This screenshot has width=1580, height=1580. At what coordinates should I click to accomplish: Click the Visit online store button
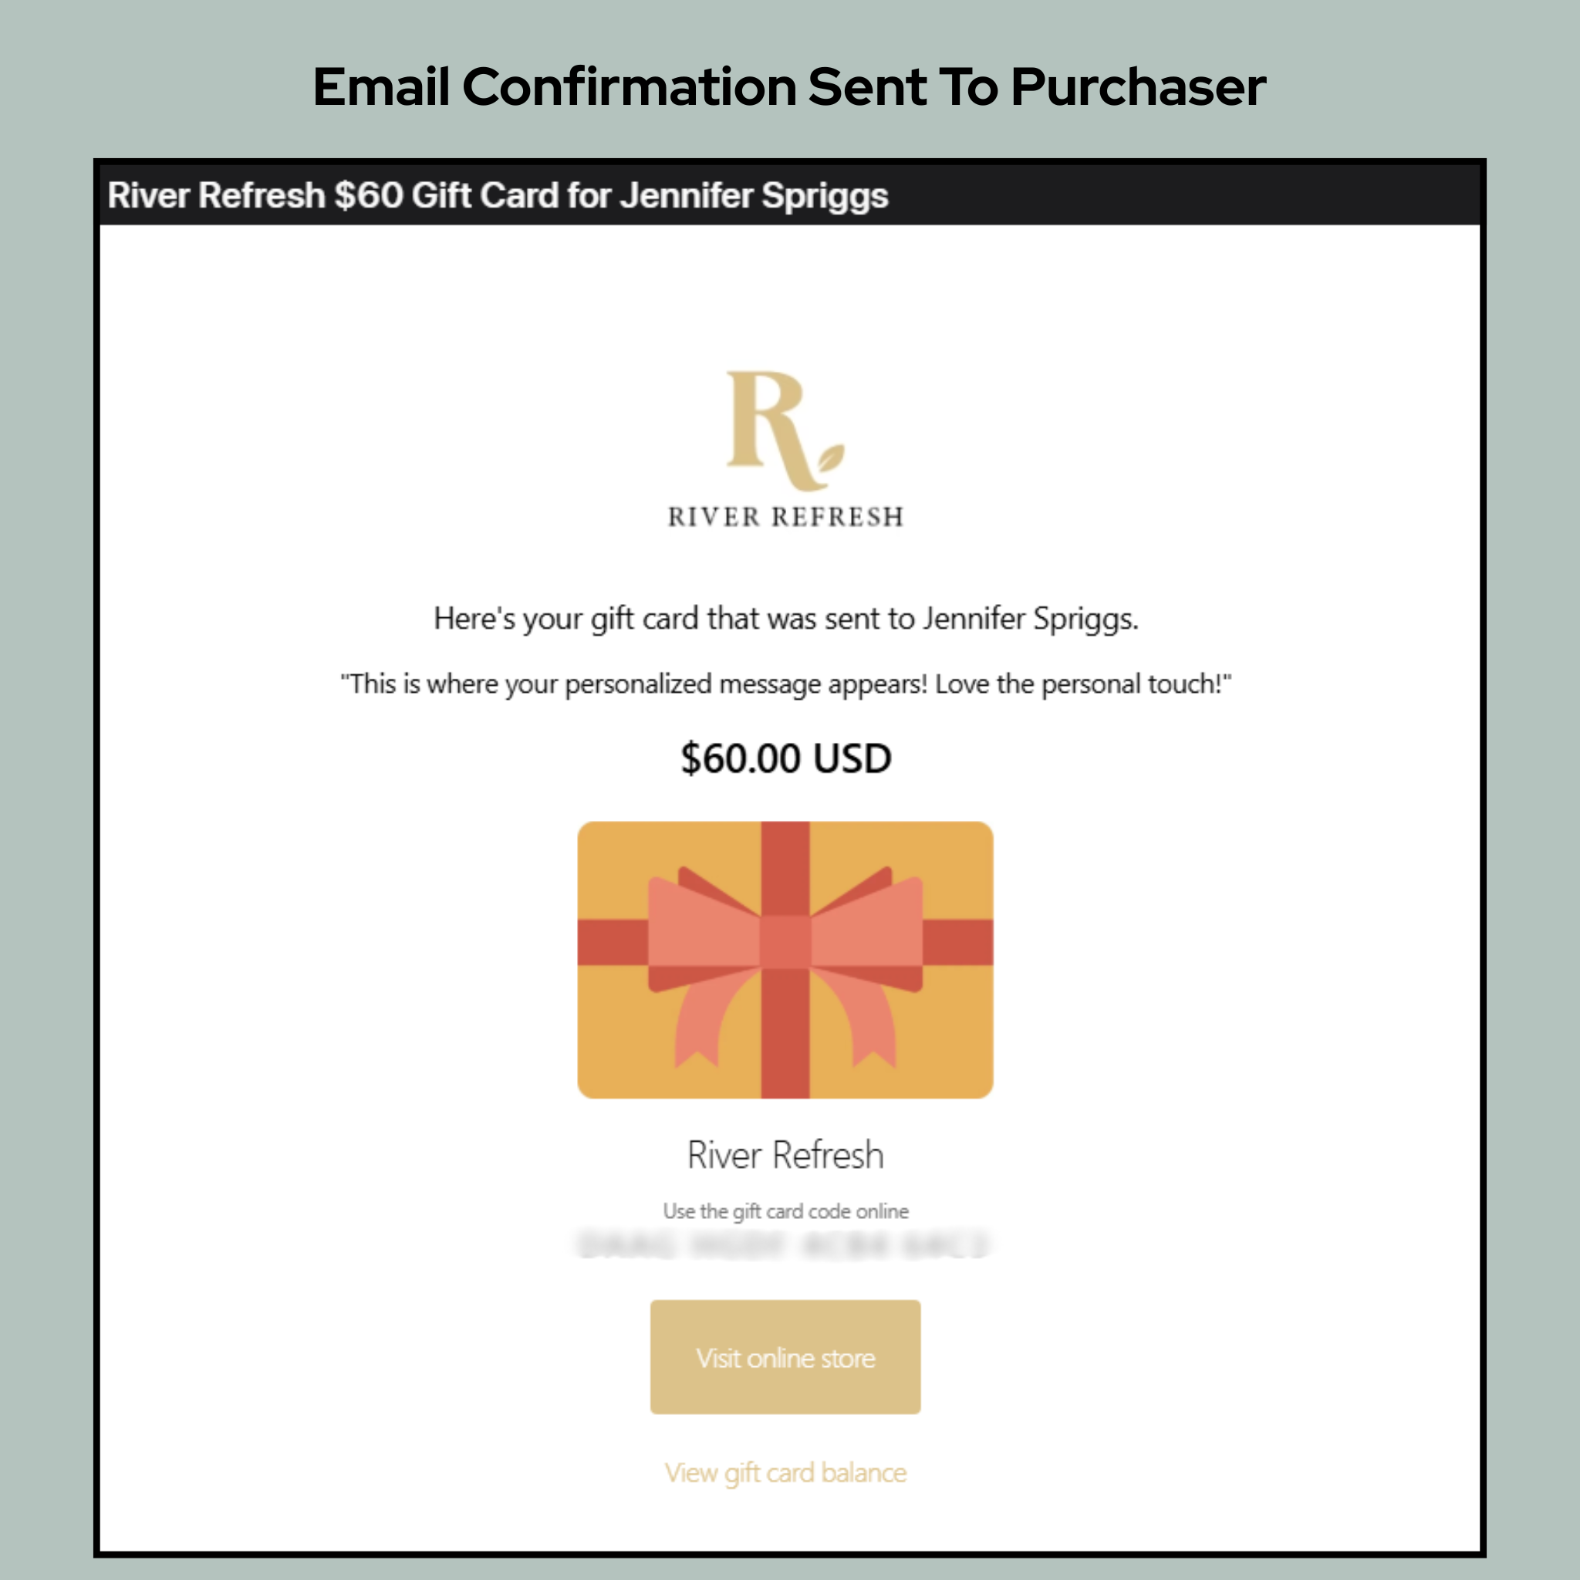785,1358
